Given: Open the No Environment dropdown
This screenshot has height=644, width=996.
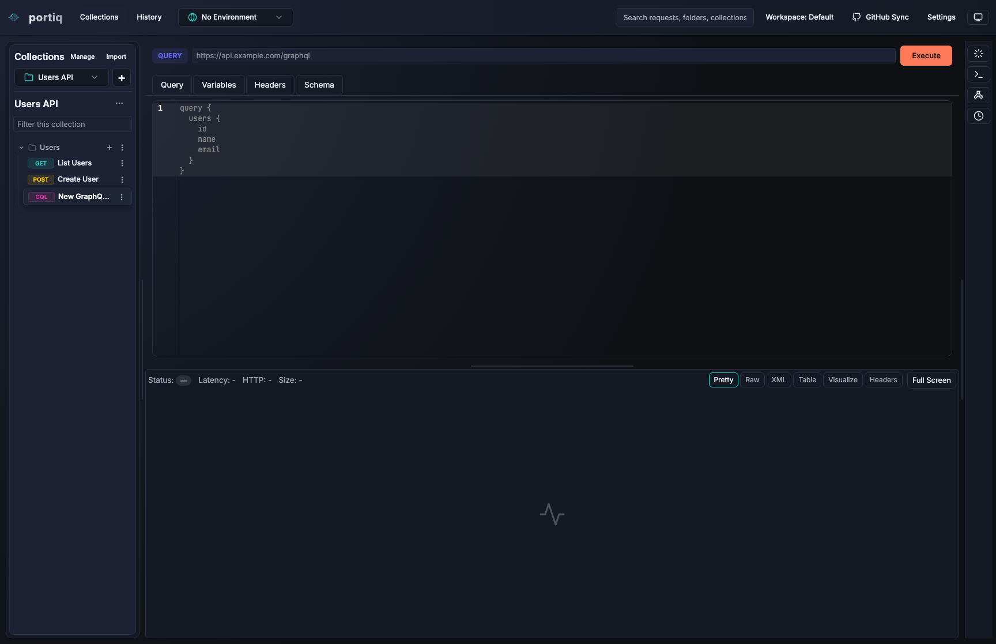Looking at the screenshot, I should (x=236, y=17).
